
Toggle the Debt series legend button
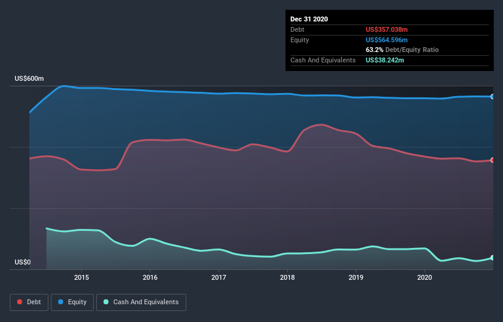(29, 302)
